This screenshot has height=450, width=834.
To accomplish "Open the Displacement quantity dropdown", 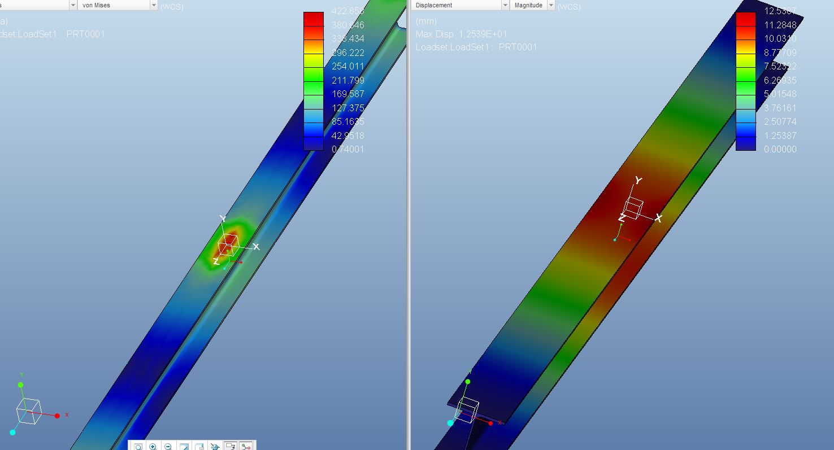I will point(505,5).
